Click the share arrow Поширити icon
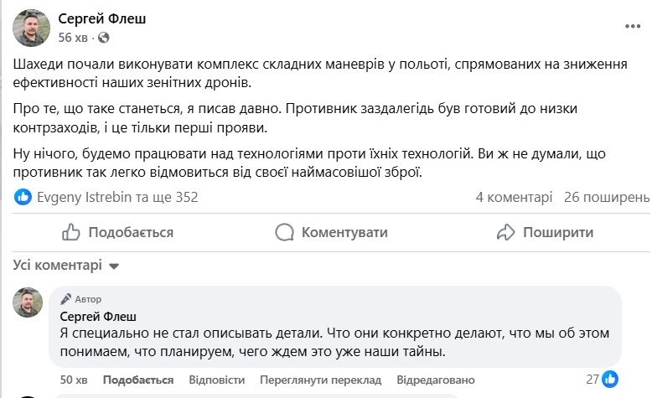Screen dimensions: 652x398 point(505,232)
